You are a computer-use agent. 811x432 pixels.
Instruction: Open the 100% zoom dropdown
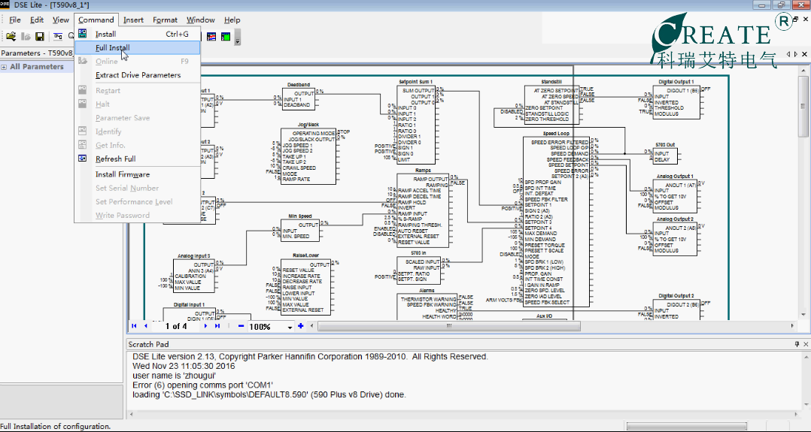(290, 327)
